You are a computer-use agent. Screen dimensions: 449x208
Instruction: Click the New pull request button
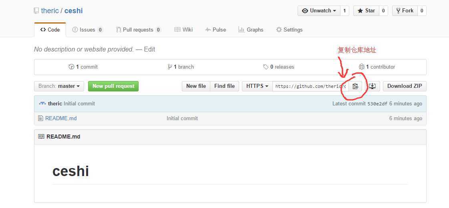pyautogui.click(x=113, y=86)
